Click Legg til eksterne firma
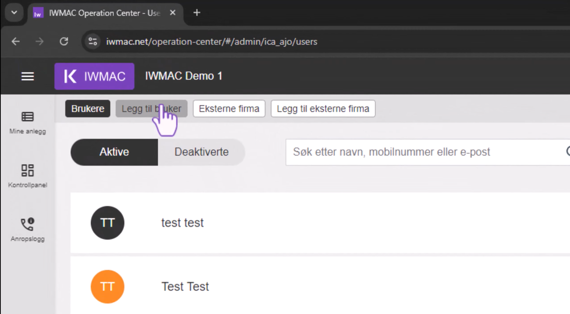Image resolution: width=570 pixels, height=314 pixels. [323, 109]
